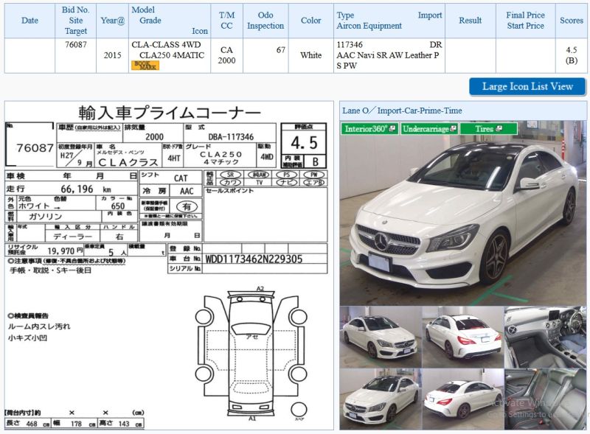Viewport: 590px width, 434px height.
Task: Click the Scores column header
Action: pyautogui.click(x=571, y=21)
